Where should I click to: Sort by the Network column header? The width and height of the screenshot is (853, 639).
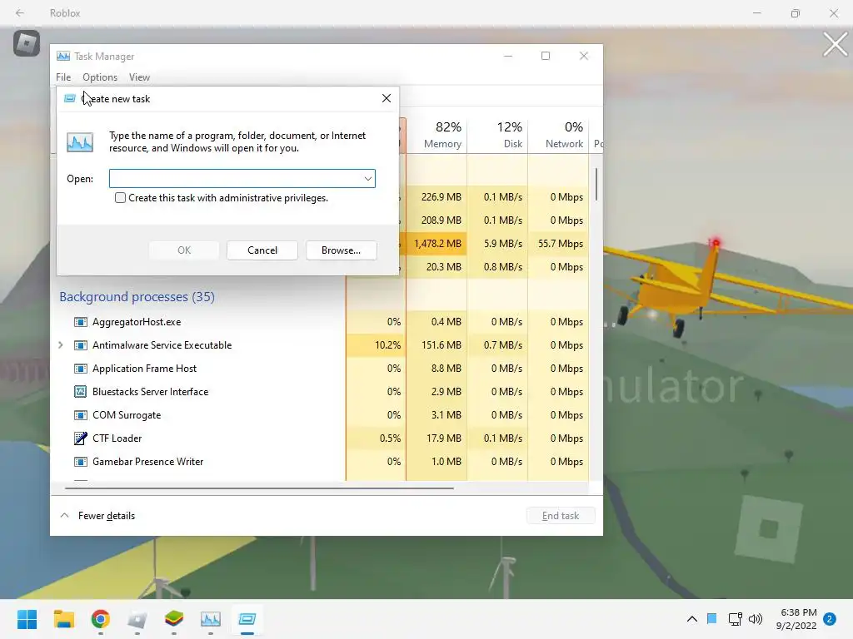(558, 136)
